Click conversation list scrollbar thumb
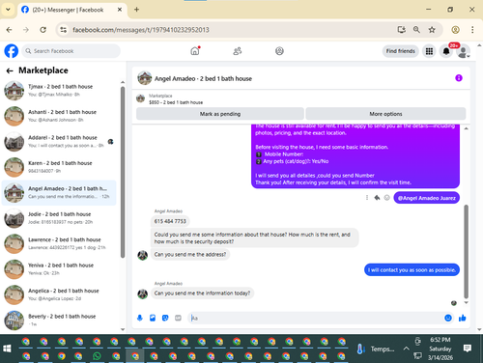Screen dimensions: 483x363 click(x=123, y=172)
